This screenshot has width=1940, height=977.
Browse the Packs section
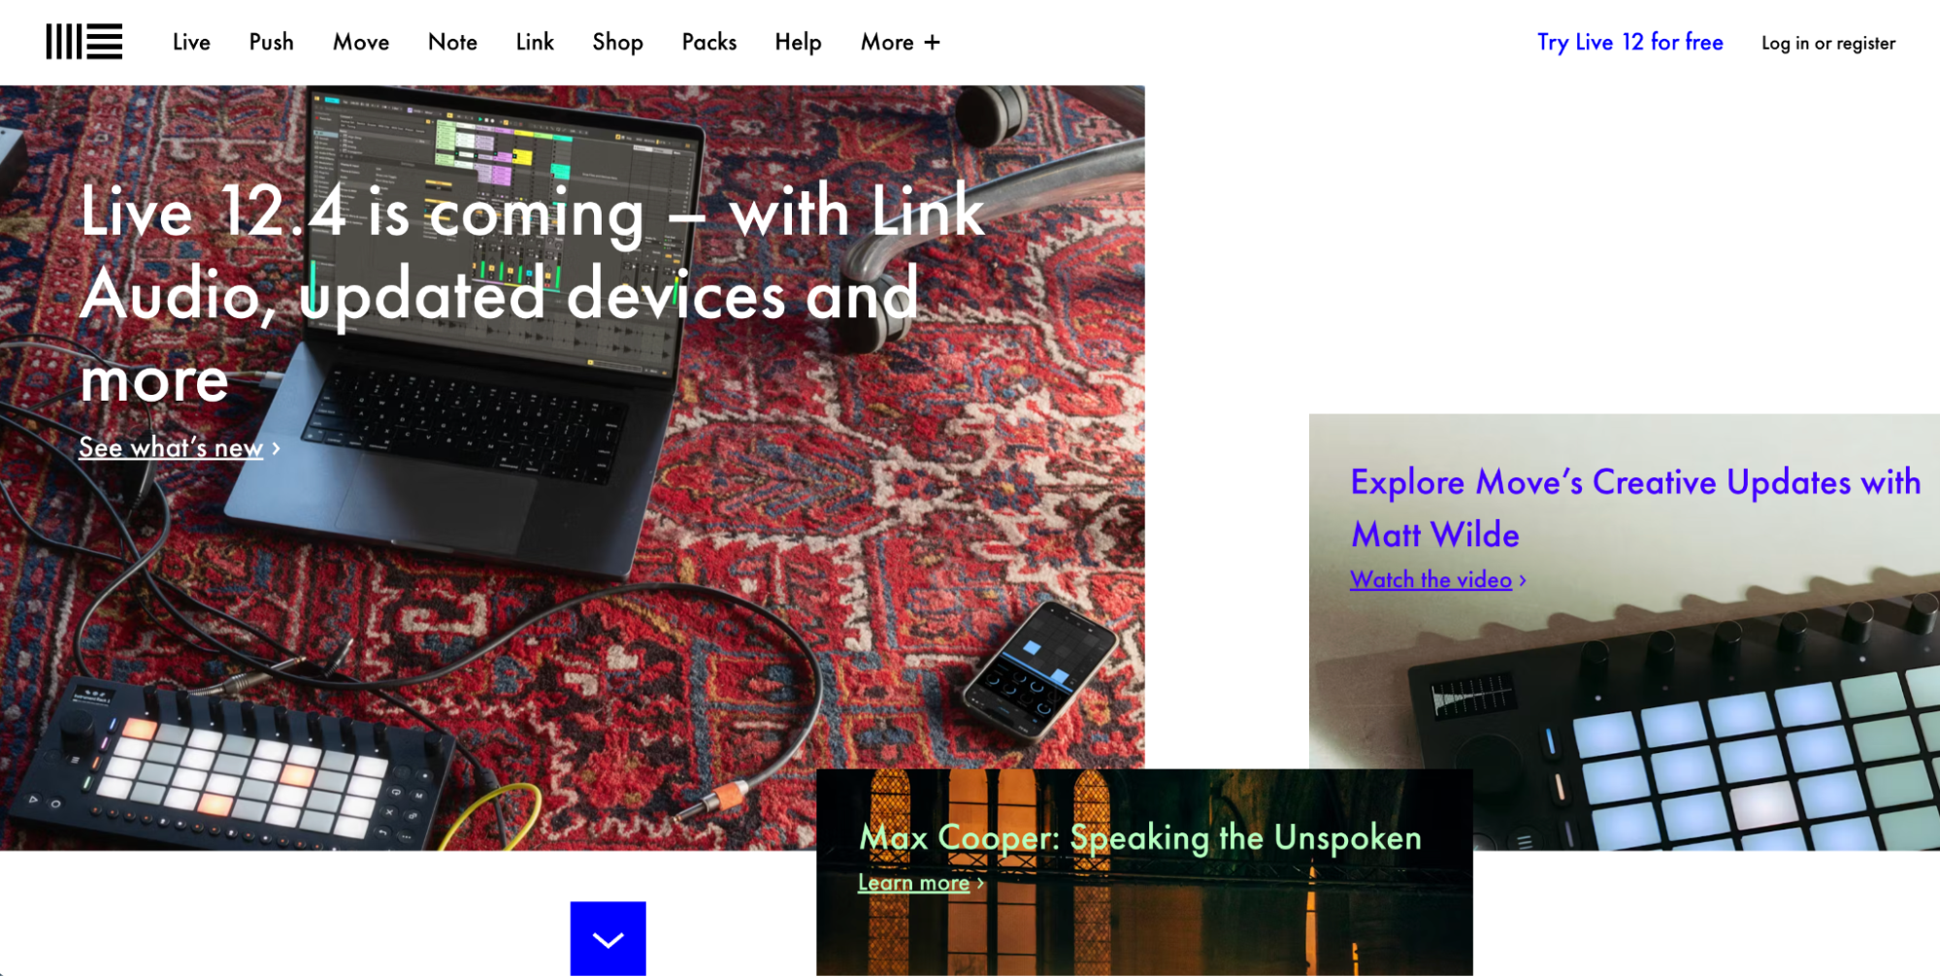click(x=709, y=42)
